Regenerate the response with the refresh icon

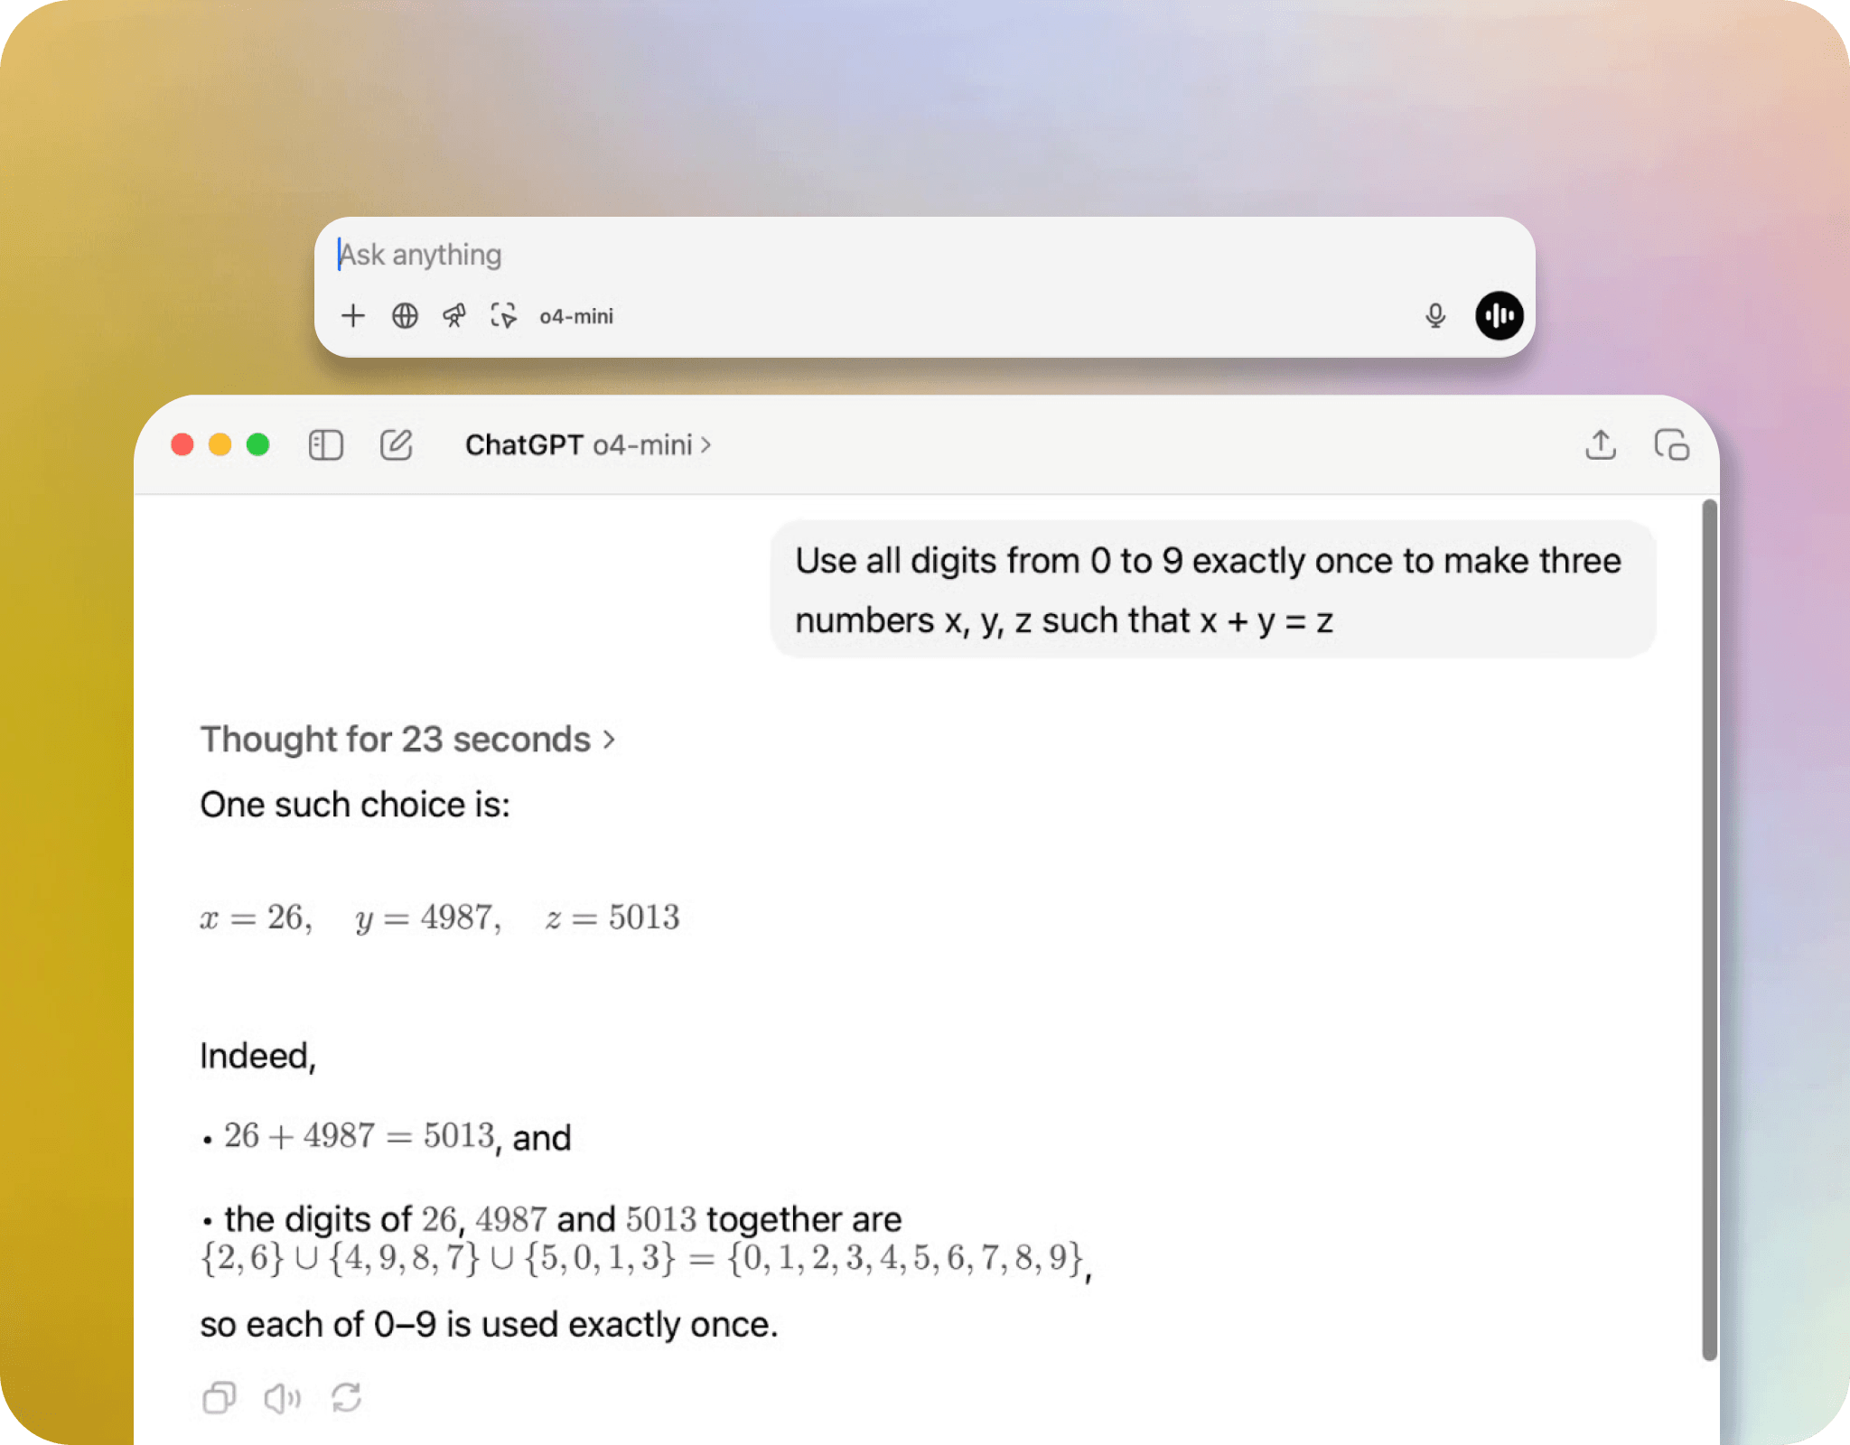[x=347, y=1398]
